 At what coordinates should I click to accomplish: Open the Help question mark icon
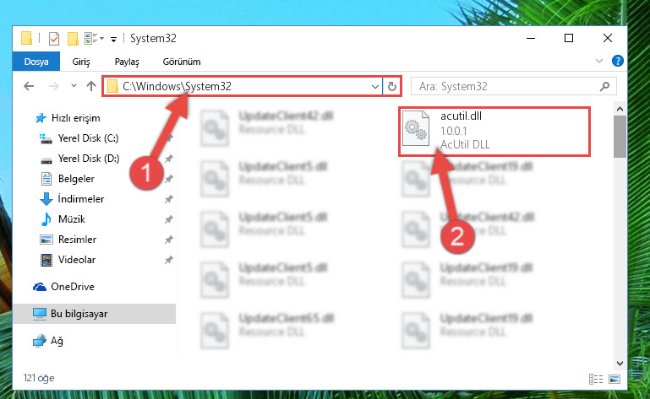[x=618, y=62]
